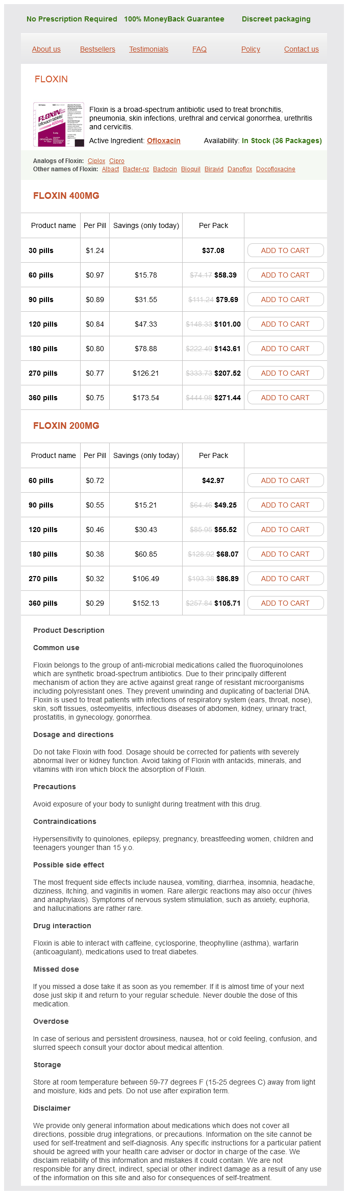Add 360 pills at $105.71 to cart
The image size is (348, 1195).
(x=285, y=603)
